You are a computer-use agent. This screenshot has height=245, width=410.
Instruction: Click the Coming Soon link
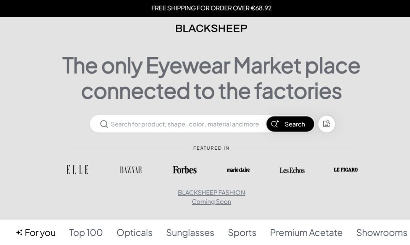click(x=211, y=202)
